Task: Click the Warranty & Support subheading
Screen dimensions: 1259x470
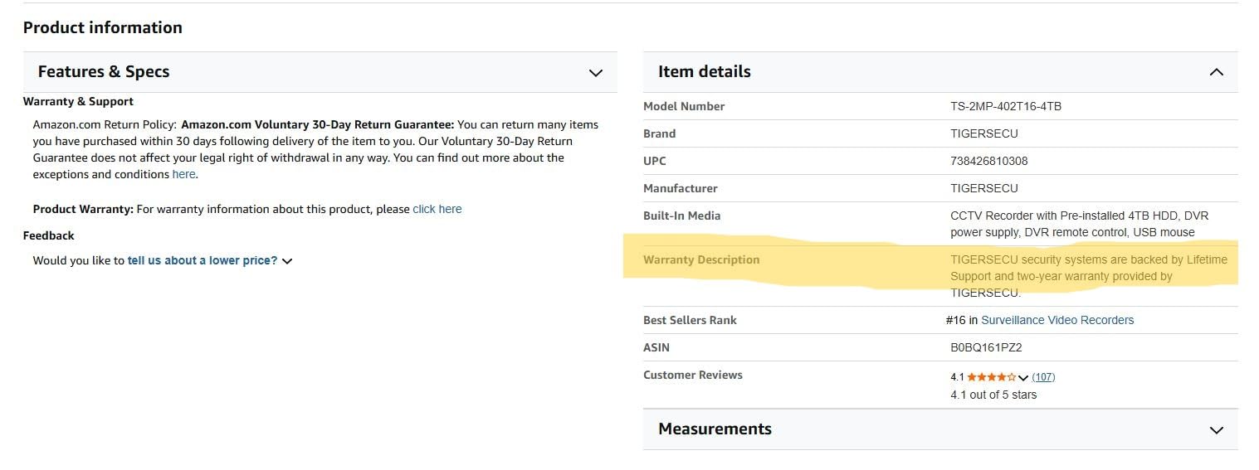Action: click(x=78, y=101)
